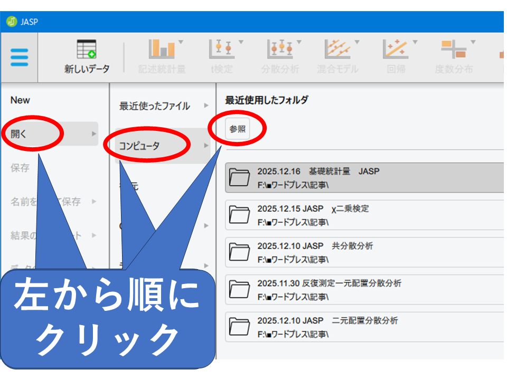Expand the 記述統計量 dropdown arrow
Screen dimensions: 507x380
coord(181,42)
